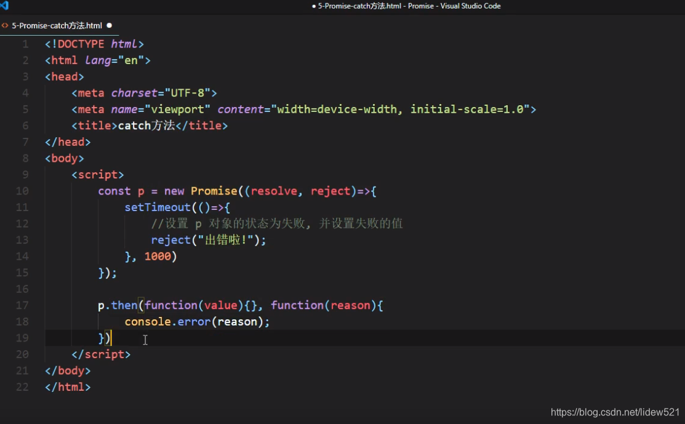The image size is (685, 424).
Task: Click the opening <script> tag
Action: pos(98,175)
